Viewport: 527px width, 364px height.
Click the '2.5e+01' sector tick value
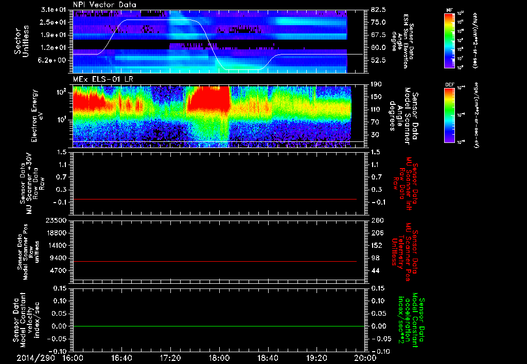coord(52,22)
